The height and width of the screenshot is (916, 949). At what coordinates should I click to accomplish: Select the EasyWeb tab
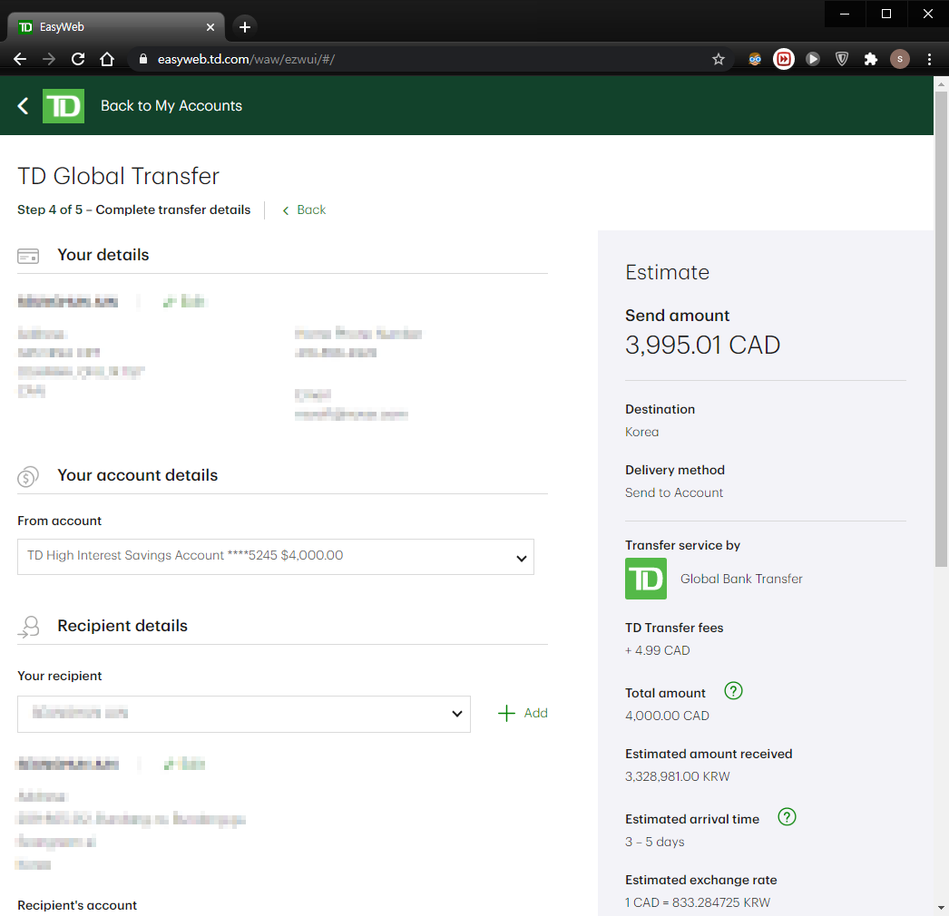[x=115, y=27]
